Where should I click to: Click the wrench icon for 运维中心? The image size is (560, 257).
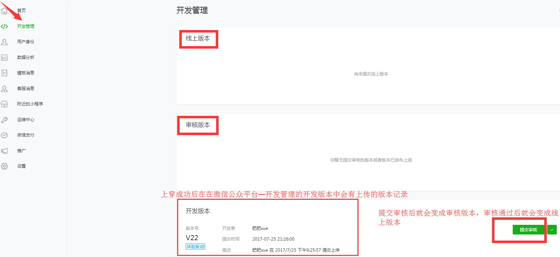[4, 120]
